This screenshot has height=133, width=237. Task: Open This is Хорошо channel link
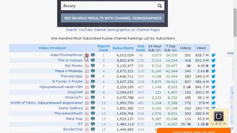70,60
